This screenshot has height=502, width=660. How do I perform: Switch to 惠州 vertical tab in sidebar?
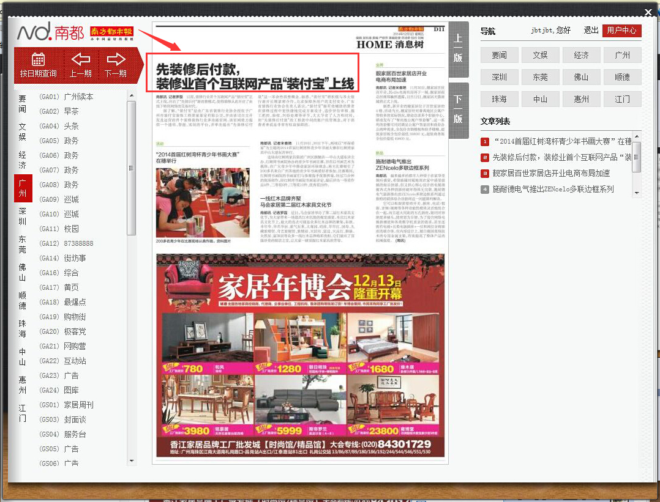point(22,386)
